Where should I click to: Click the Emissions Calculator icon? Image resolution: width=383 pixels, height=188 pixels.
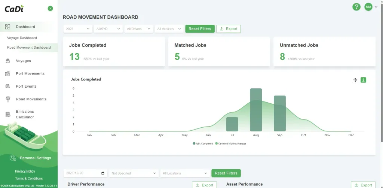tap(8, 114)
